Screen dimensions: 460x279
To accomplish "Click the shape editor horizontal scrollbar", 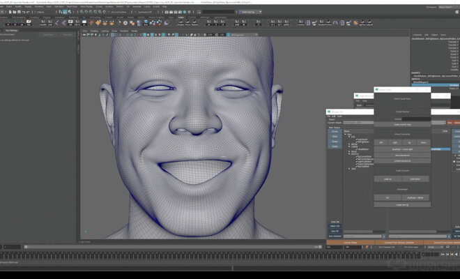I will pyautogui.click(x=364, y=232).
